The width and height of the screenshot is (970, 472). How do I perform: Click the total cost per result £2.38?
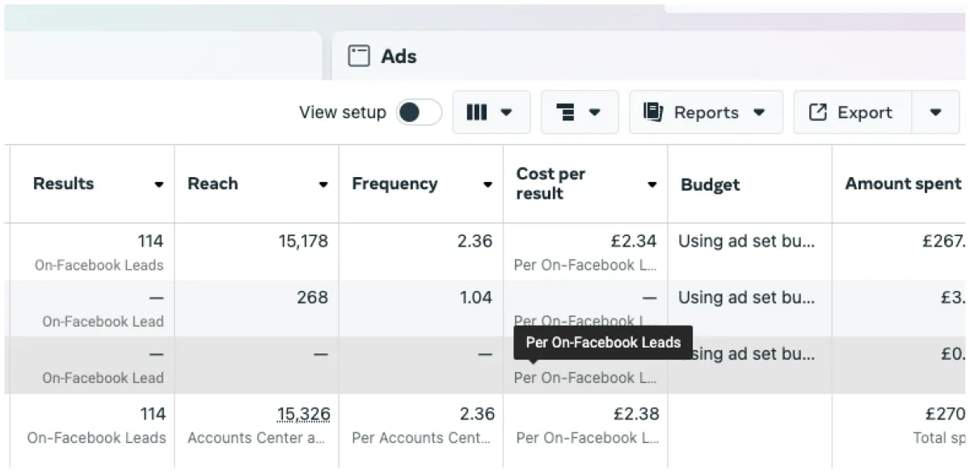point(635,414)
